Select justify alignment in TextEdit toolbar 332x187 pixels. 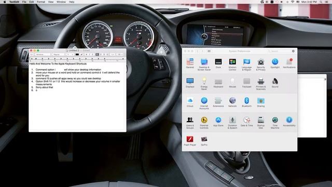coord(107,55)
